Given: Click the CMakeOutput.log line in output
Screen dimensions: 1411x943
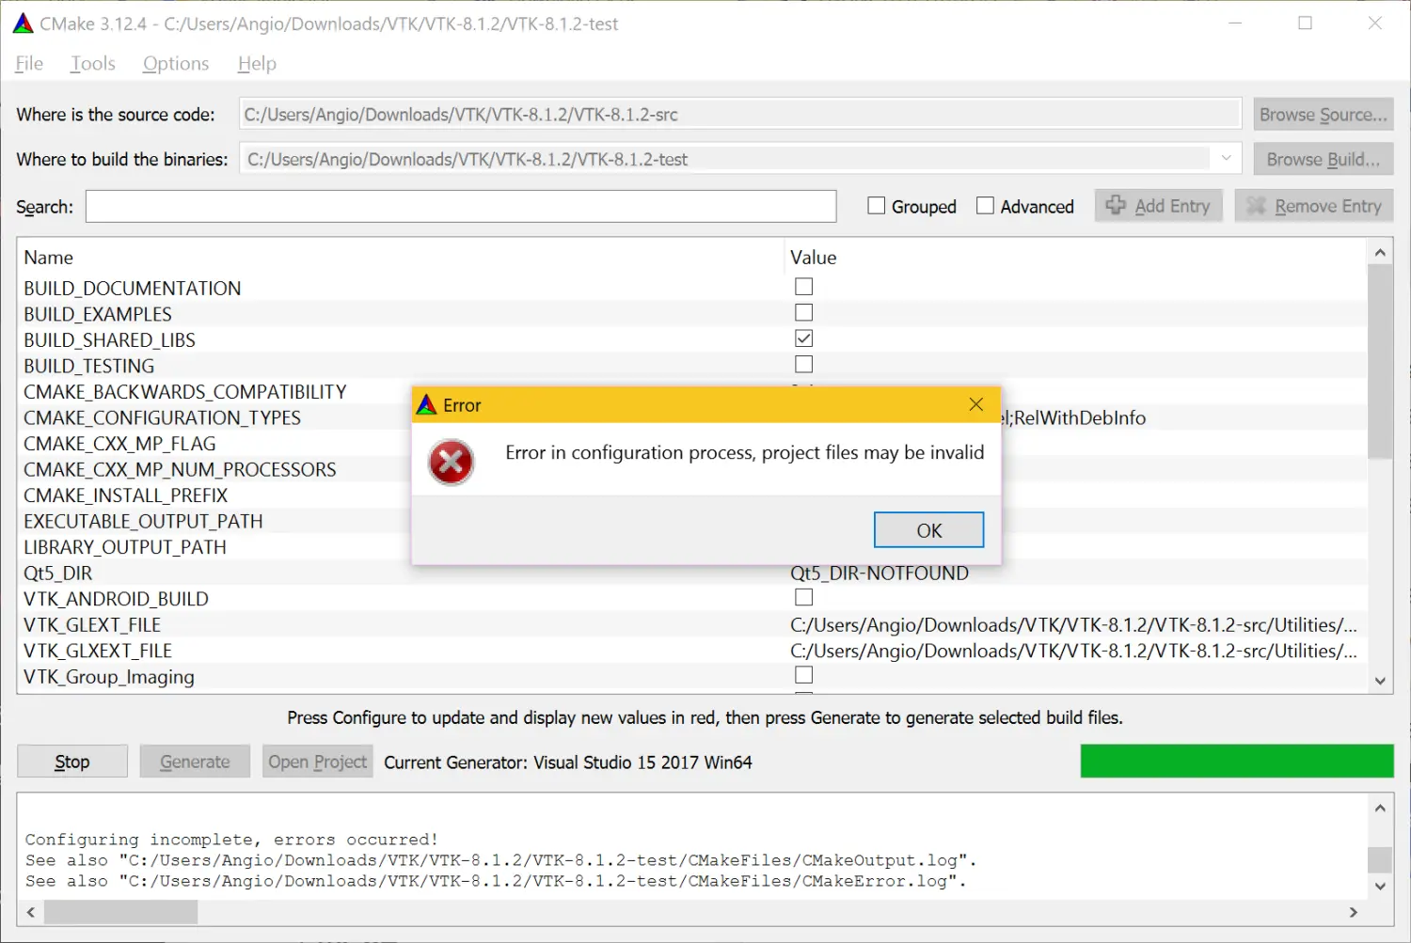Looking at the screenshot, I should coord(500,860).
